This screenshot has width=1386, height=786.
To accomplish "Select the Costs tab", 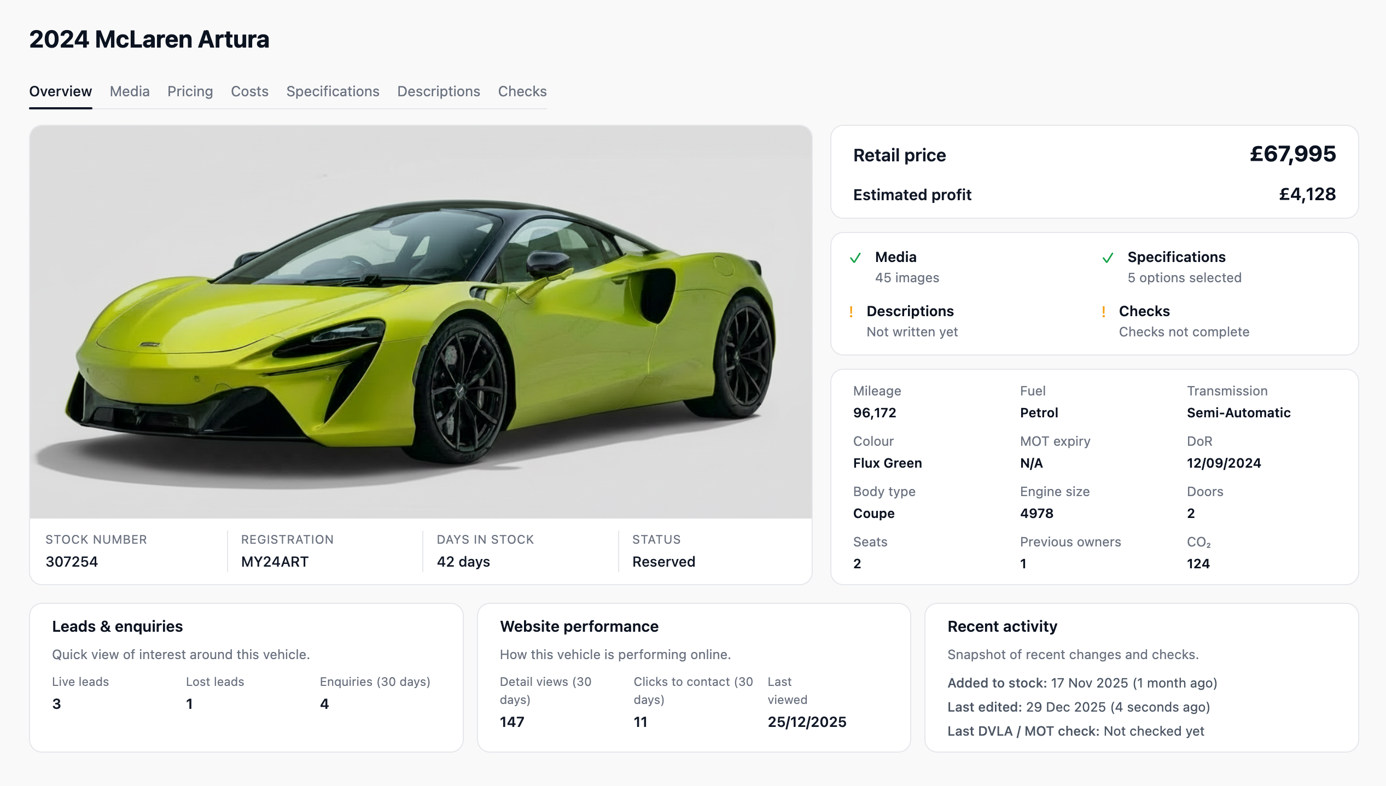I will tap(249, 91).
